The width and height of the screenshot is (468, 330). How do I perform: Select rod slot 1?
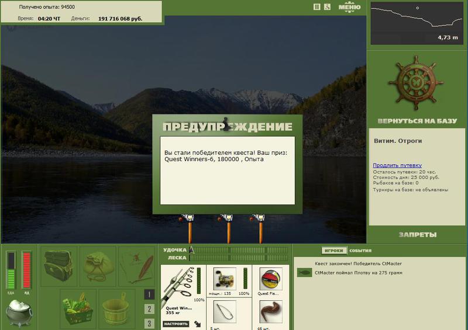149,294
